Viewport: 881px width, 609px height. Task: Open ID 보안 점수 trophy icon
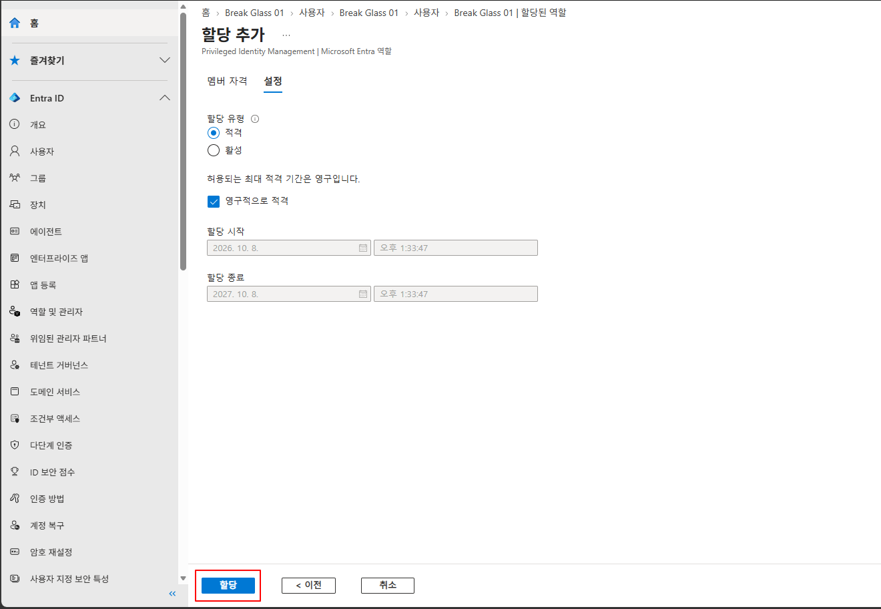coord(15,471)
